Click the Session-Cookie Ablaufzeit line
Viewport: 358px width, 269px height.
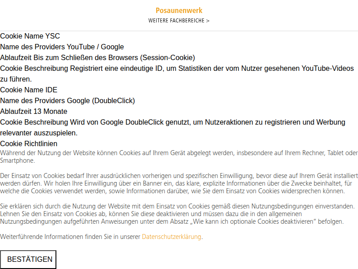click(98, 58)
